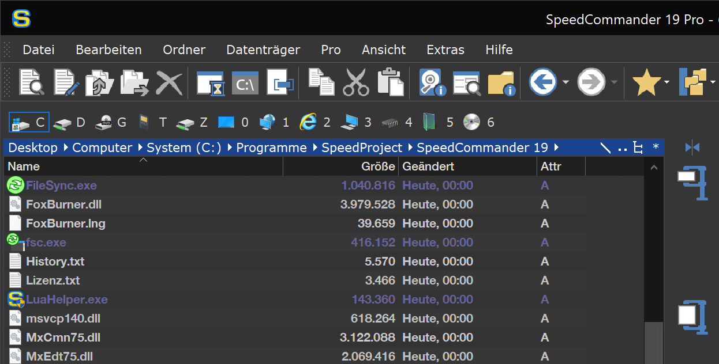719x364 pixels.
Task: Click the mirror panes icon beside path bar
Action: pyautogui.click(x=692, y=147)
